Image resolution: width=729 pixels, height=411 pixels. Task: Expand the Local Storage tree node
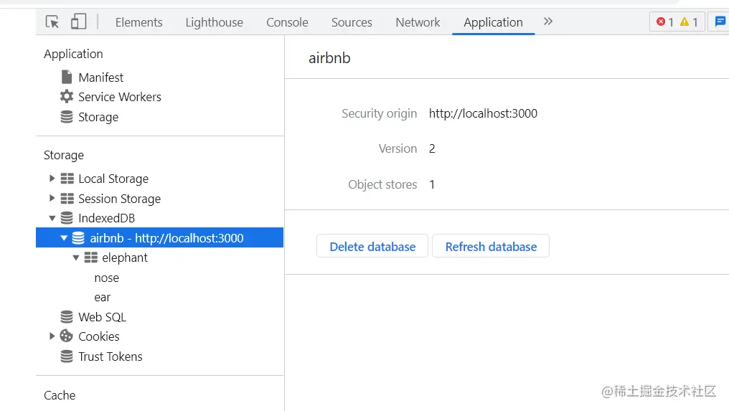click(52, 179)
